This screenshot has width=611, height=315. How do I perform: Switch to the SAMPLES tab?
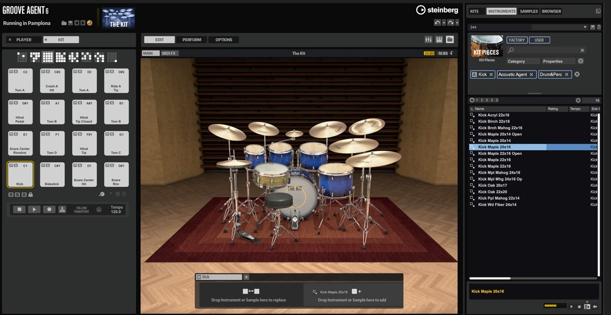(529, 11)
